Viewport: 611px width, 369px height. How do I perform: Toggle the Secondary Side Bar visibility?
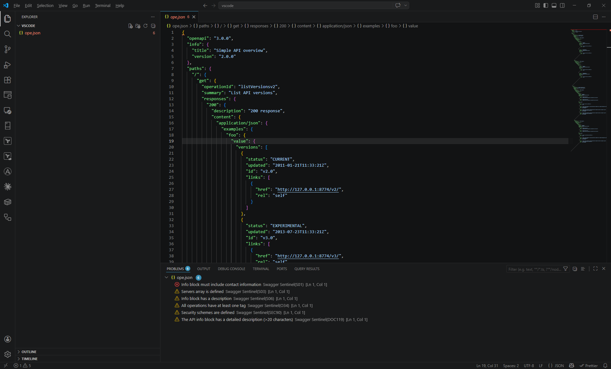pos(562,5)
